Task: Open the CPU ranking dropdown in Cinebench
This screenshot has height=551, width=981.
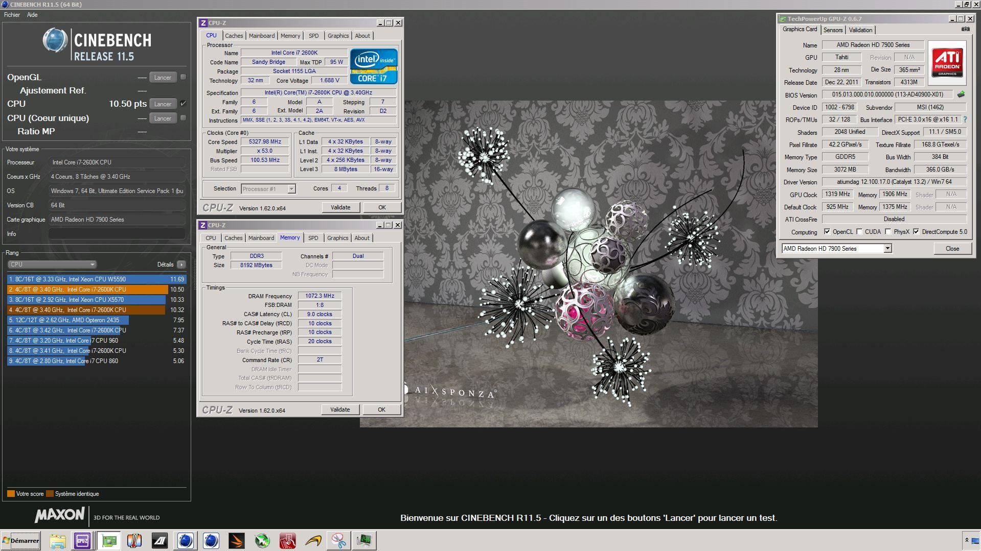Action: 52,265
